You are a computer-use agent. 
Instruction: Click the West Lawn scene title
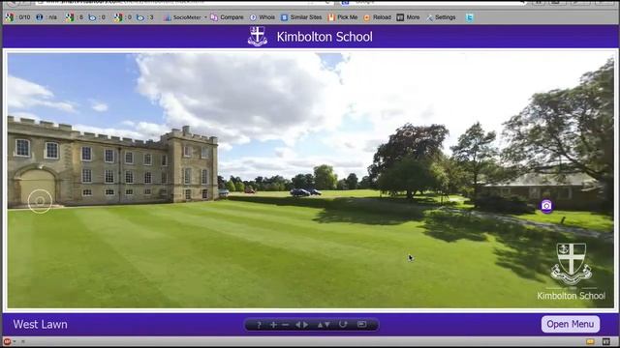[x=40, y=325]
